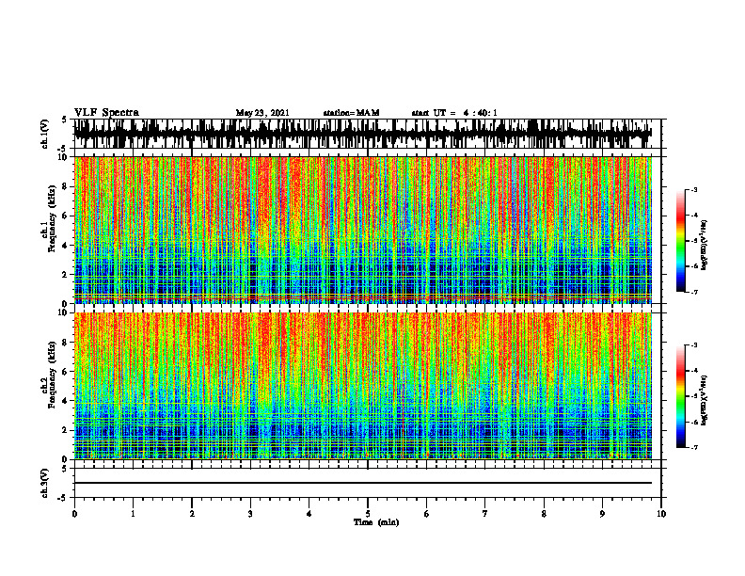
Task: Click the "ch.1(V)" waveform axis label
Action: (x=45, y=134)
